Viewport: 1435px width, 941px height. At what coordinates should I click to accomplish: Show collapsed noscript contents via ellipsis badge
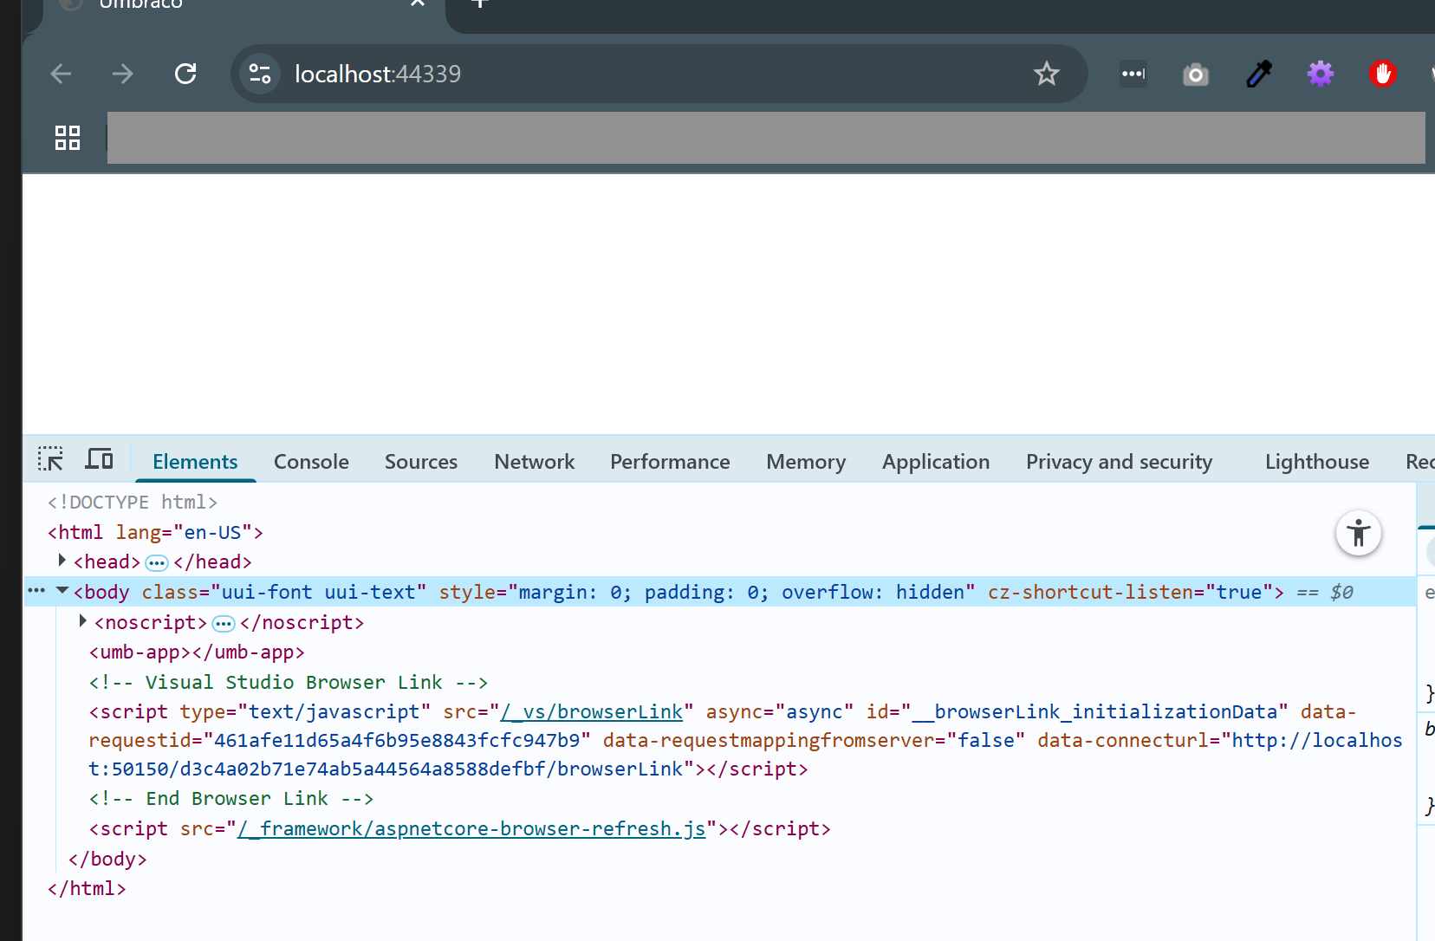click(x=224, y=624)
